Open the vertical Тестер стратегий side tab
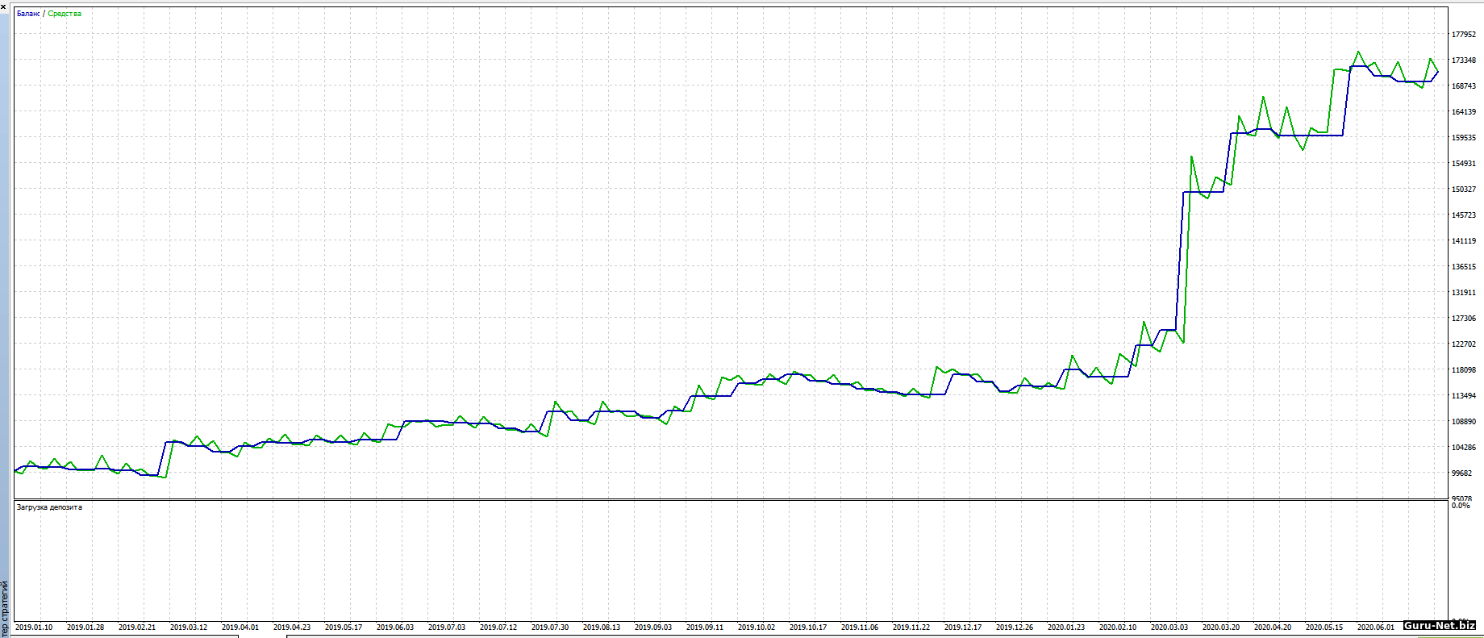The image size is (1484, 638). pyautogui.click(x=5, y=607)
